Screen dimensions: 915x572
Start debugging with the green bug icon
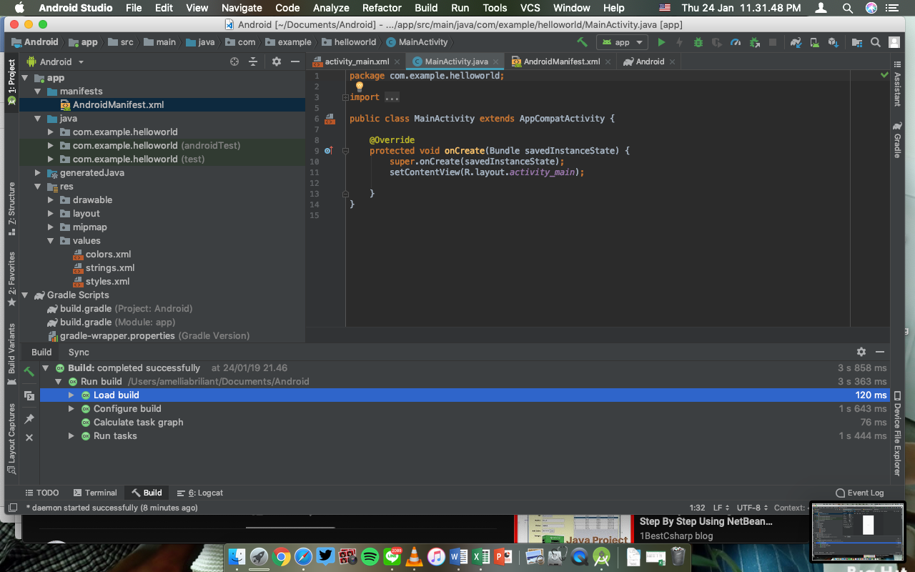[698, 42]
